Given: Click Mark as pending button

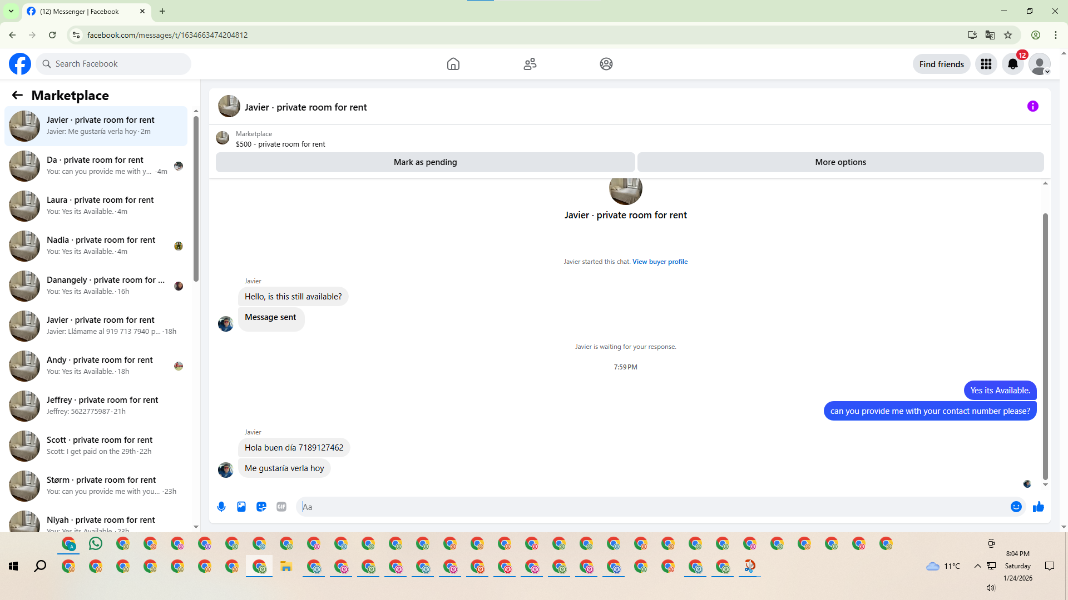Looking at the screenshot, I should (425, 162).
